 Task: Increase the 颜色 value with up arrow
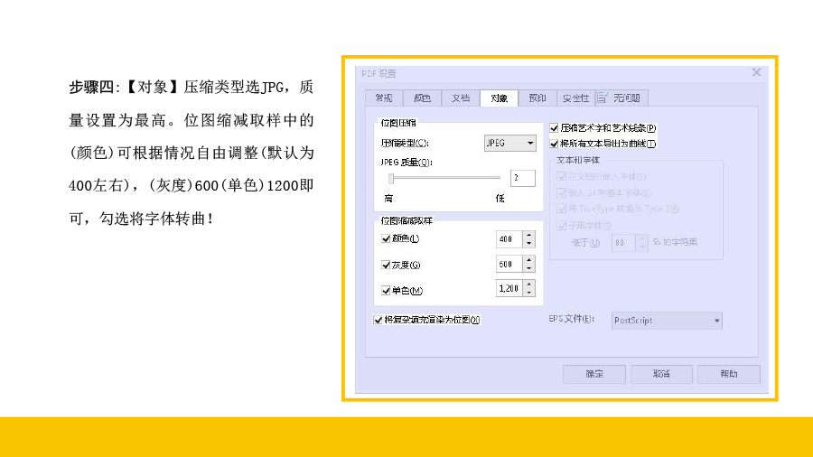tap(528, 235)
